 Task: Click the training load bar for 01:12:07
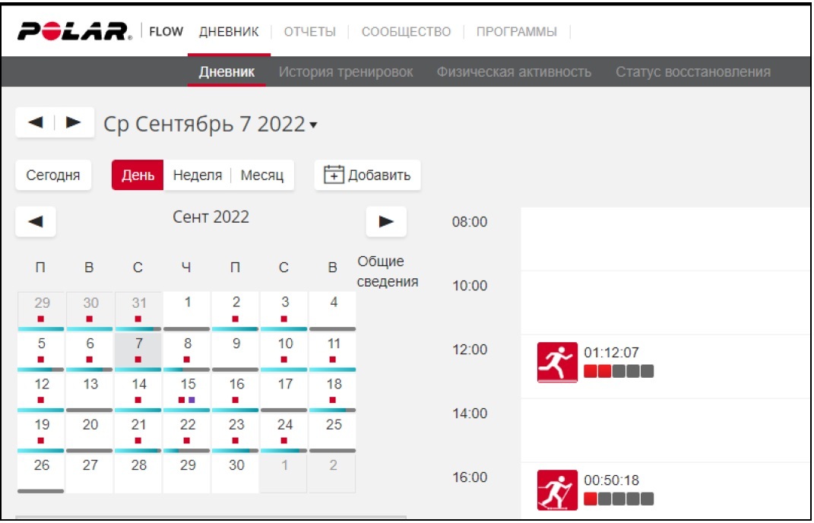(x=618, y=372)
